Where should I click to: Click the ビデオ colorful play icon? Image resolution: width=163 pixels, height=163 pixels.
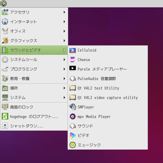click(x=73, y=135)
